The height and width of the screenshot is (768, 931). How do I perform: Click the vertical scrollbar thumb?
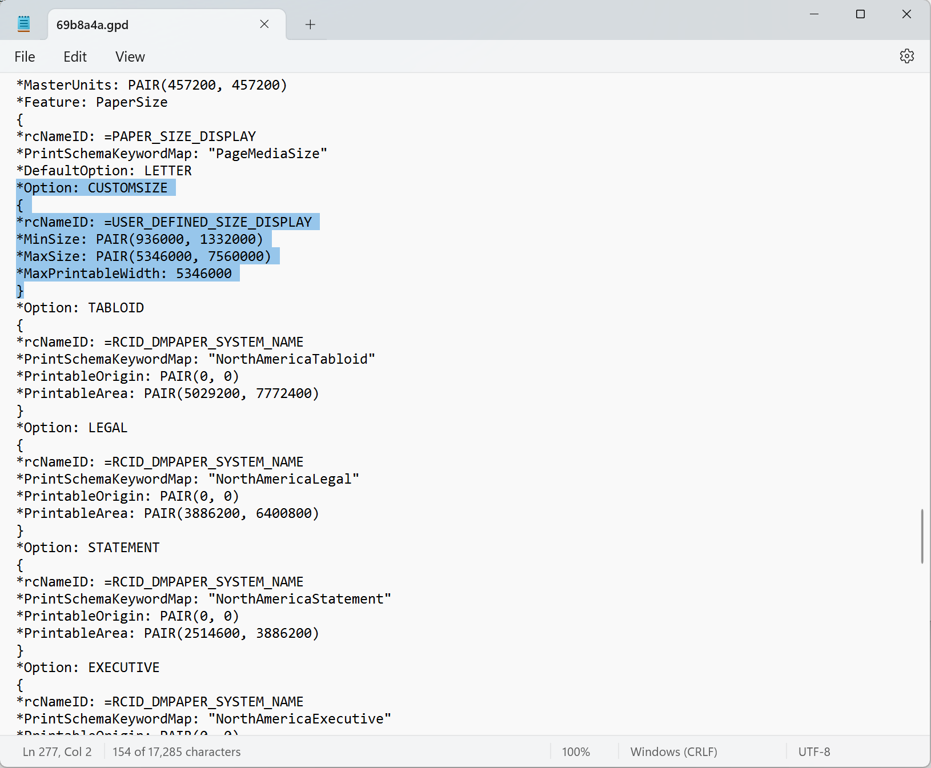click(922, 536)
